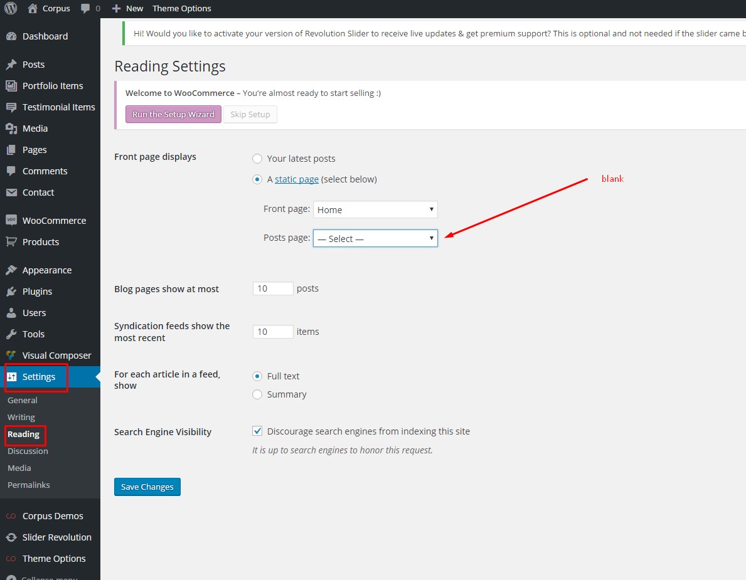This screenshot has width=746, height=580.
Task: Open the Users menu label
Action: 35,313
